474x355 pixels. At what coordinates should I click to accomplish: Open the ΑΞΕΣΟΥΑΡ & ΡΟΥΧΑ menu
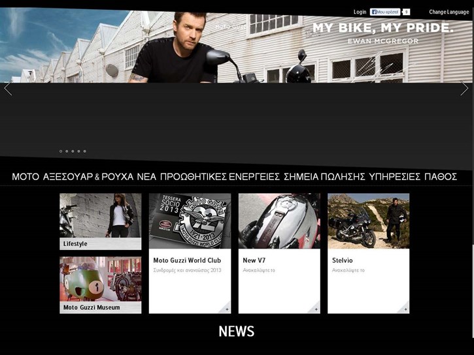88,177
